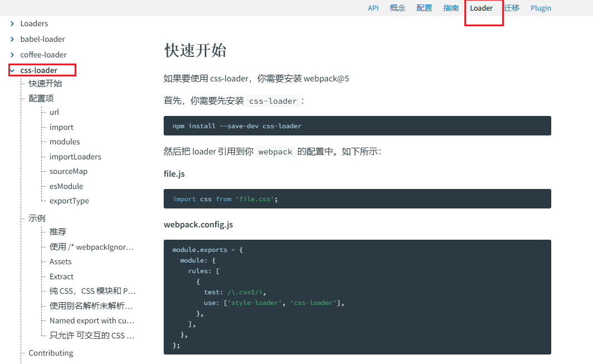Open 使用别名解析未解析… link
Image resolution: width=593 pixels, height=364 pixels.
point(91,305)
